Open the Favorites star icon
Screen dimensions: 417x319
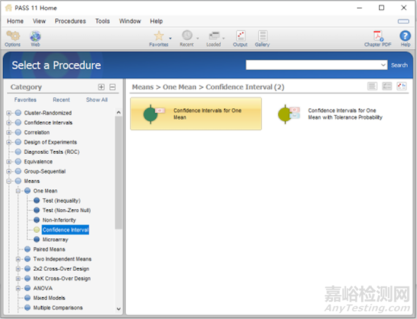tap(158, 37)
